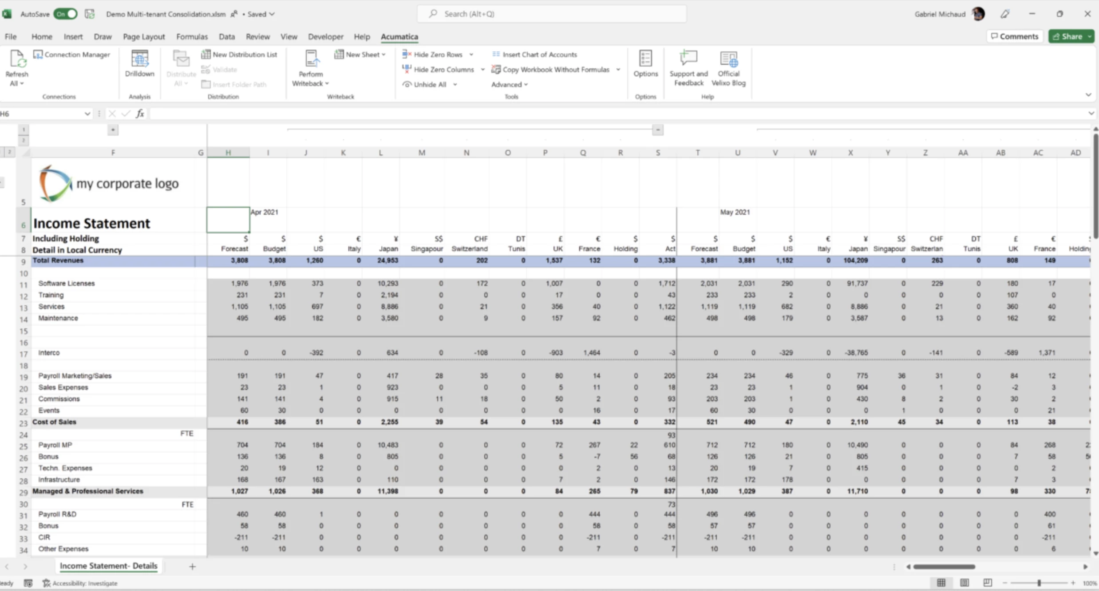Expand hidden columns with plus outline button
The image size is (1099, 591).
(113, 130)
